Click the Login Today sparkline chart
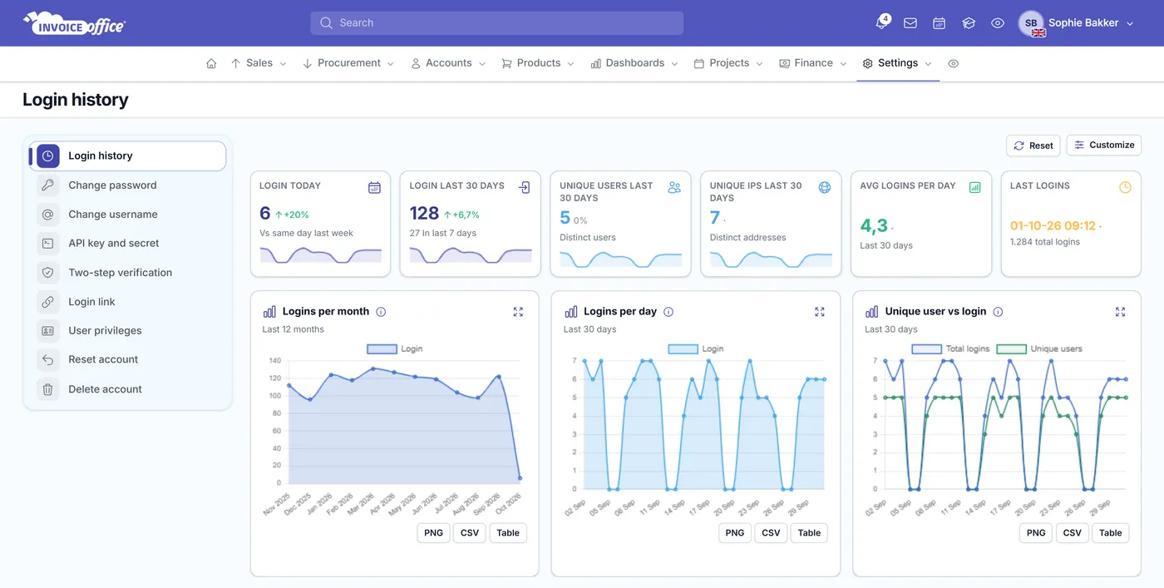The image size is (1164, 588). point(320,254)
